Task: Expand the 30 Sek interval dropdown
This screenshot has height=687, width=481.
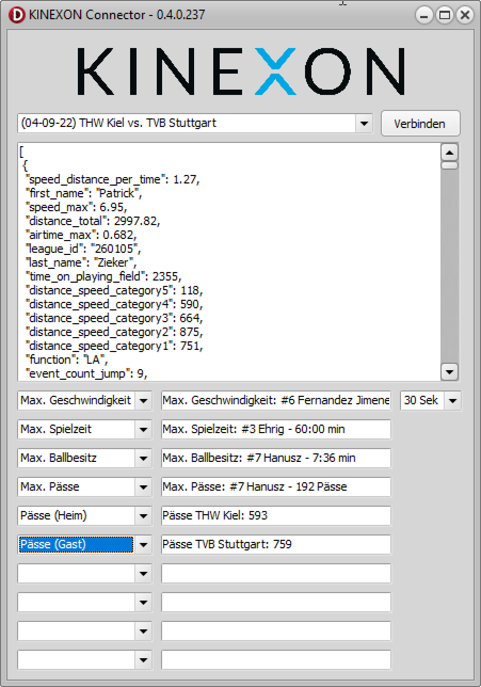Action: click(x=452, y=401)
